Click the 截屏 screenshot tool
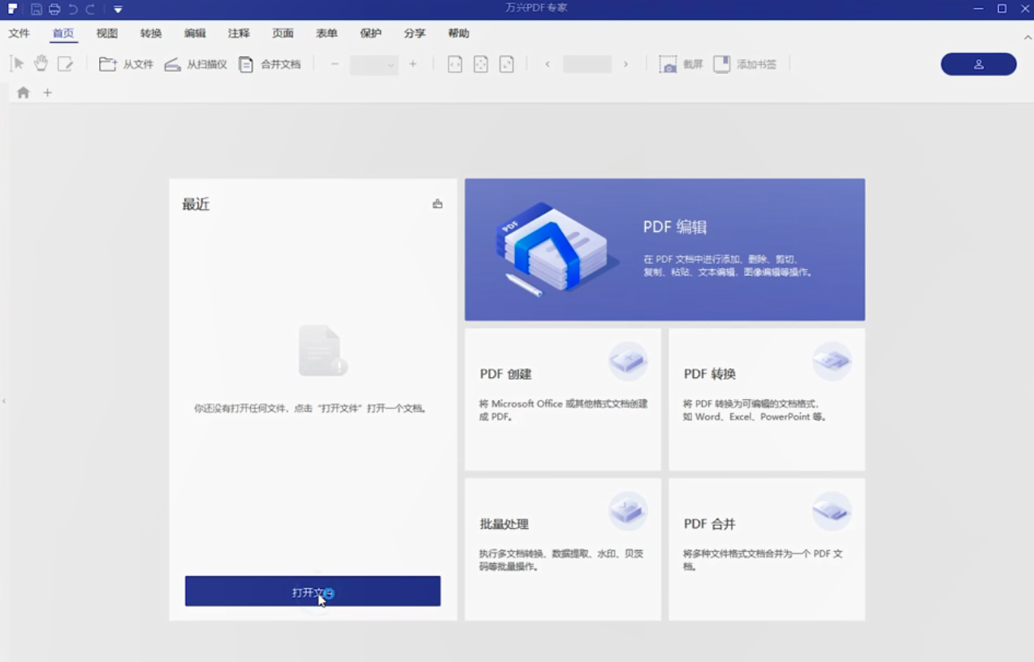The image size is (1034, 662). [x=681, y=64]
